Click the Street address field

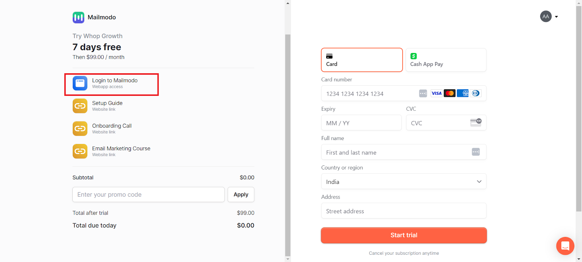point(404,211)
